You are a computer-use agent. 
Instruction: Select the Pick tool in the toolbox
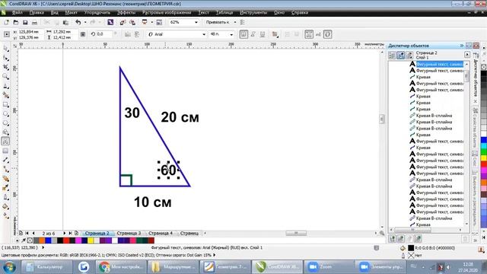click(5, 49)
